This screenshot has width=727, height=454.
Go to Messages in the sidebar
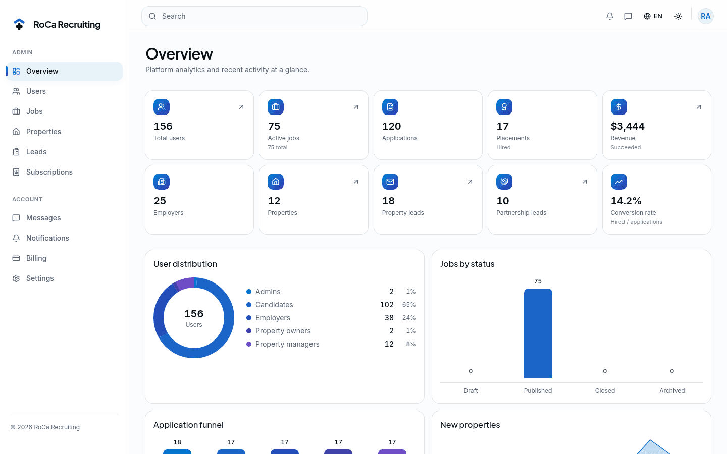pos(65,218)
